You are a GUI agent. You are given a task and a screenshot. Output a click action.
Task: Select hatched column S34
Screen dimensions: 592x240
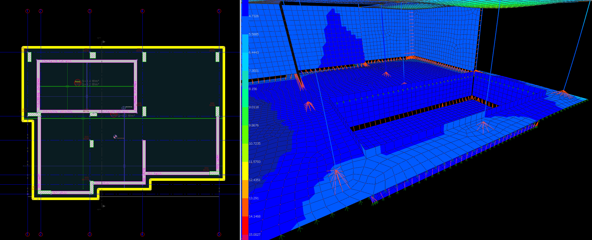point(214,173)
